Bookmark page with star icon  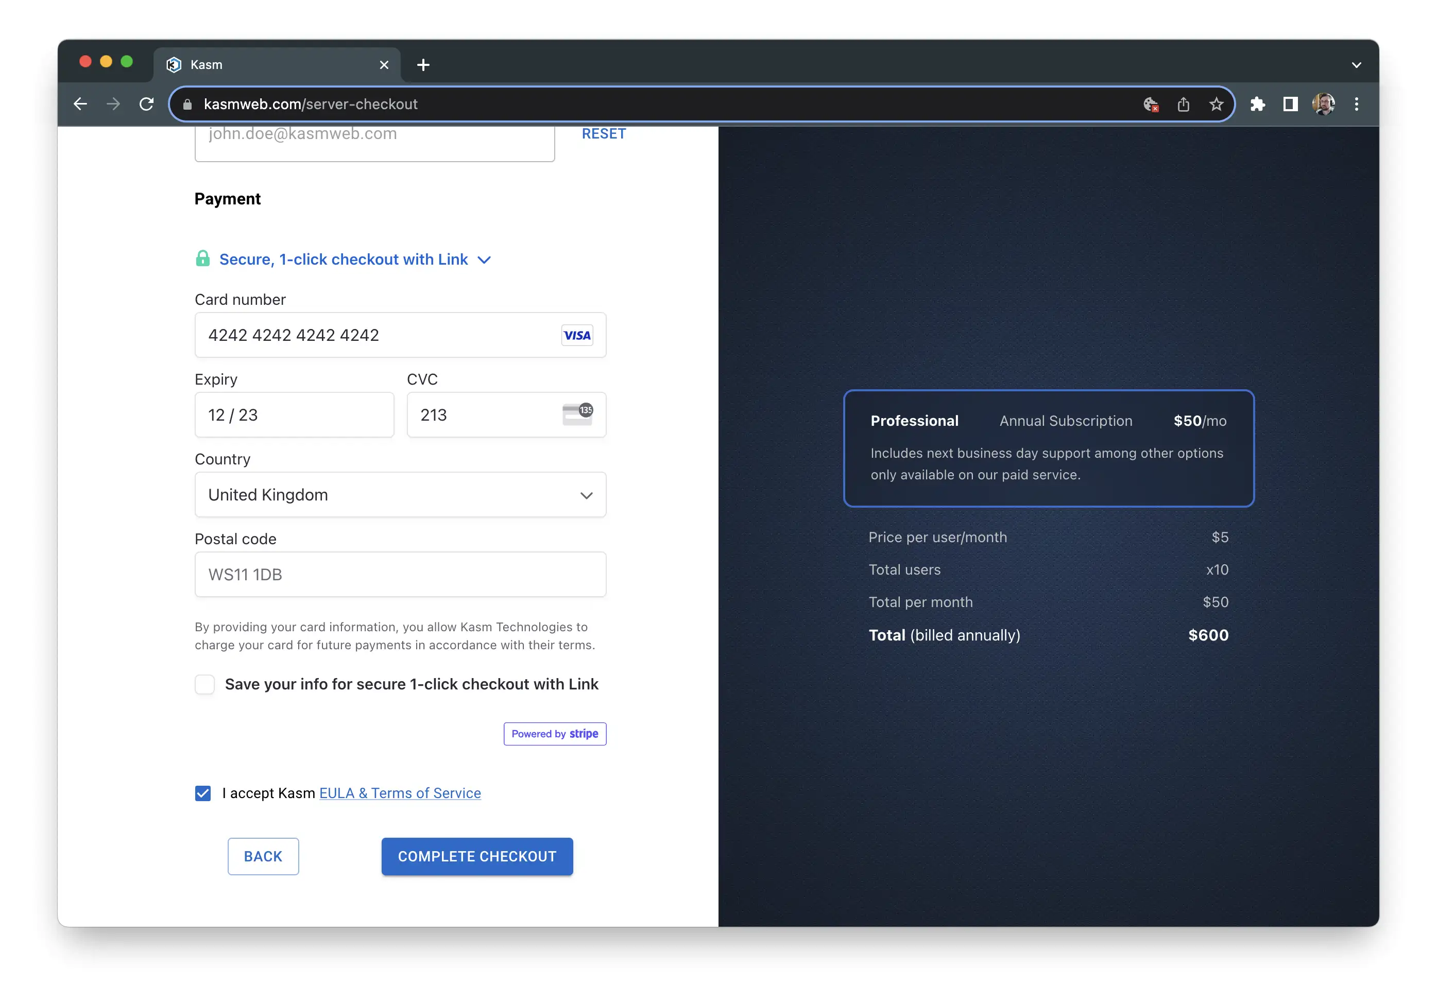tap(1216, 104)
